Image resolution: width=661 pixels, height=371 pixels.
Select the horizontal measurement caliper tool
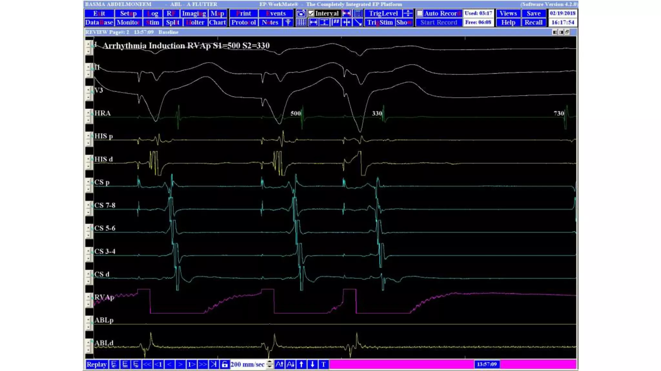(x=313, y=23)
